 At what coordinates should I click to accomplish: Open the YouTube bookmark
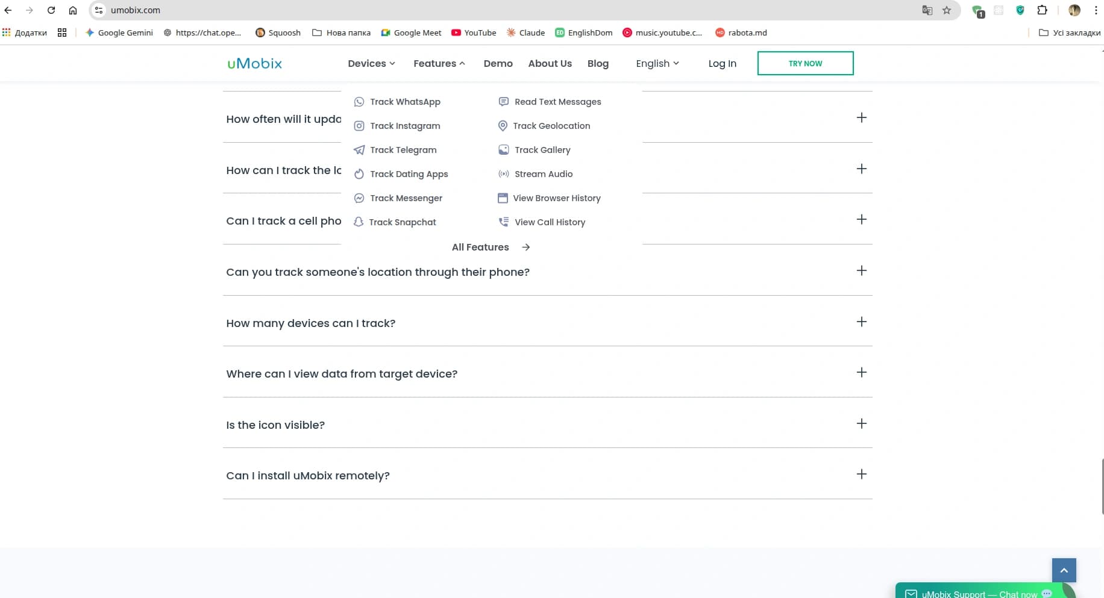(x=474, y=33)
